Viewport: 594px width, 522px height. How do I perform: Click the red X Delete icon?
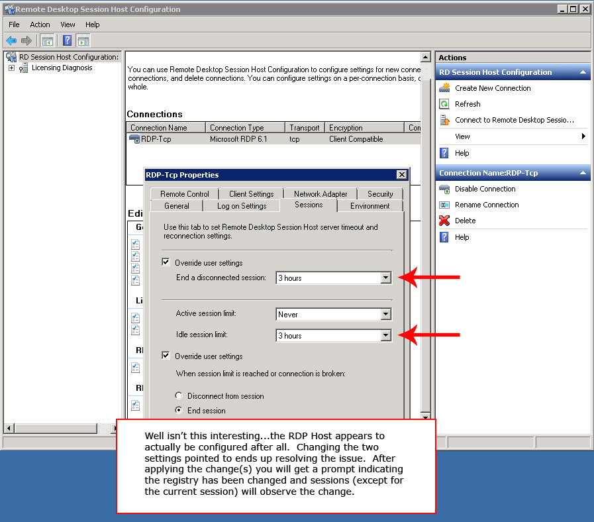(x=444, y=221)
